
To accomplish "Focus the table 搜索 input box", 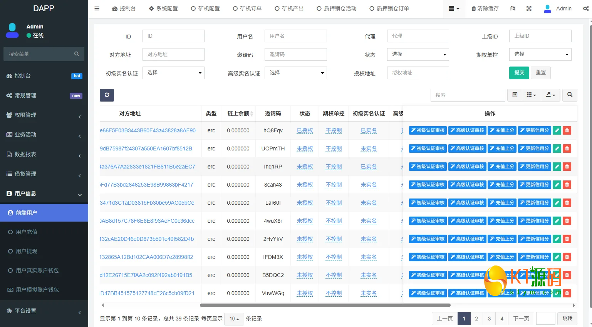I will tap(468, 95).
